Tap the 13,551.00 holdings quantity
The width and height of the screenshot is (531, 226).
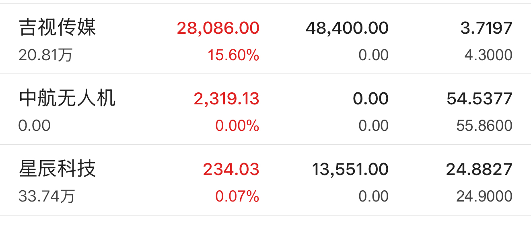tap(350, 170)
